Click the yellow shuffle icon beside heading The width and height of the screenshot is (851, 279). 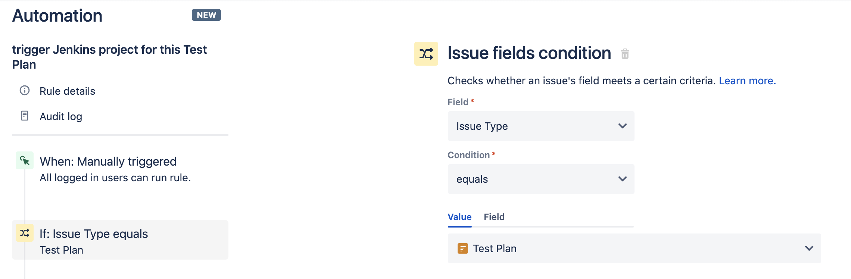[426, 54]
